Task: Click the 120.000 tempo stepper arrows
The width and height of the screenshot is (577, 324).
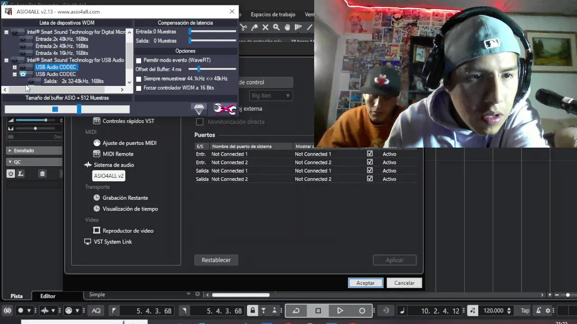Action: [x=509, y=310]
